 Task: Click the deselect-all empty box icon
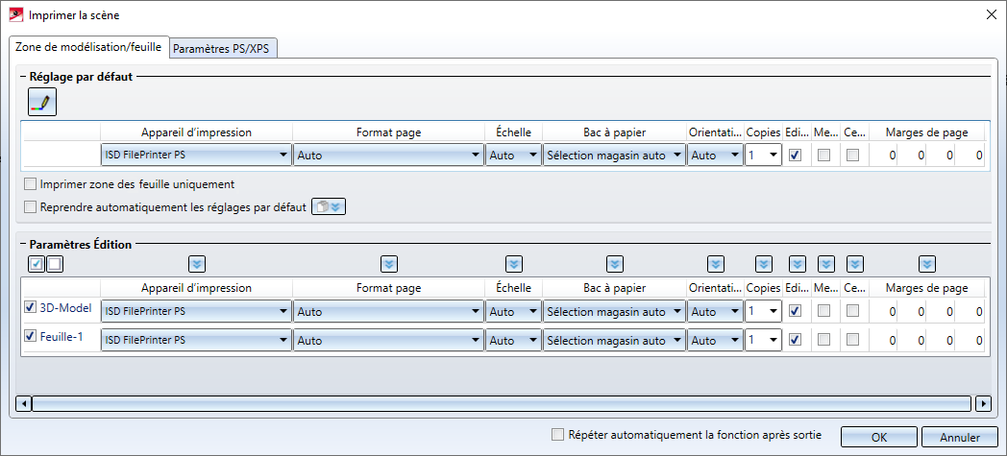tap(55, 264)
